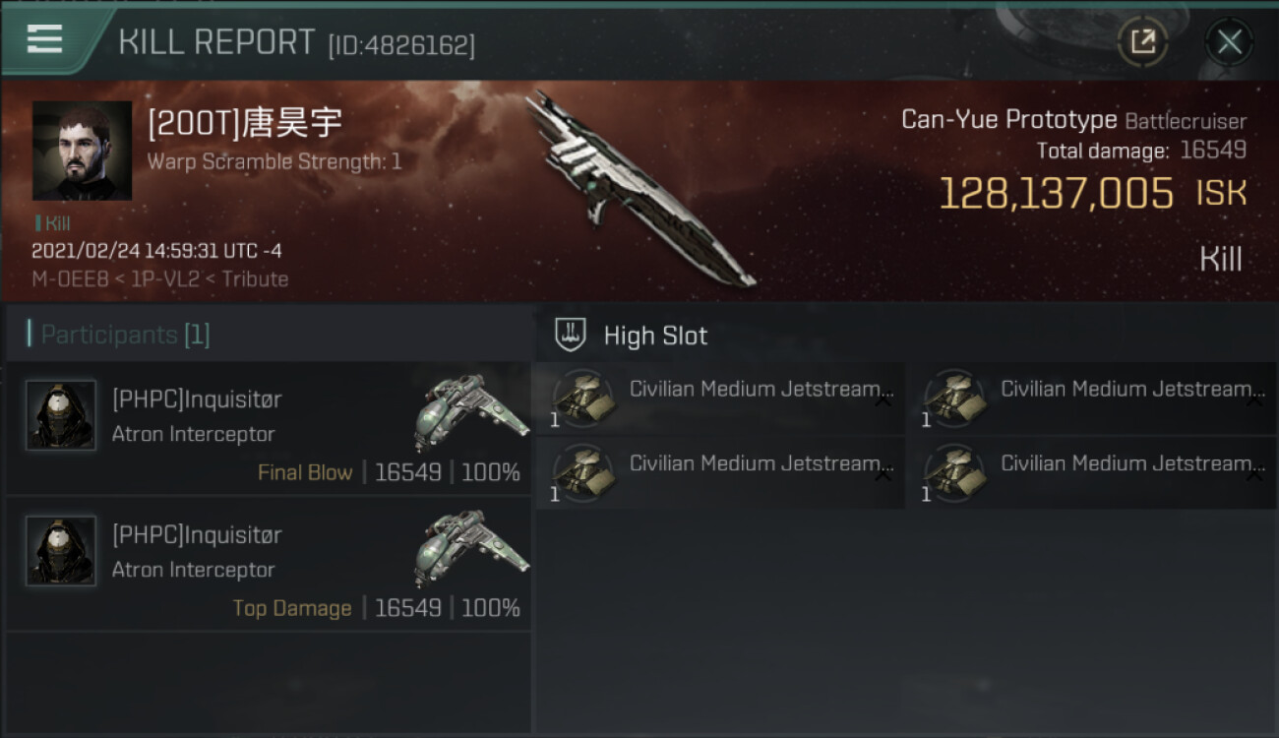
Task: View victim 唐昊宇 portrait
Action: pyautogui.click(x=82, y=150)
